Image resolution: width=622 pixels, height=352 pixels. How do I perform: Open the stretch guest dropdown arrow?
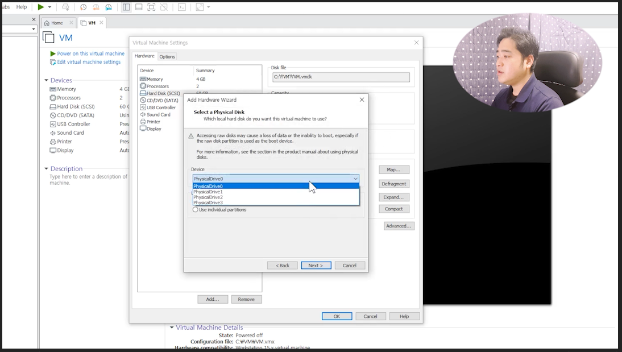click(209, 7)
